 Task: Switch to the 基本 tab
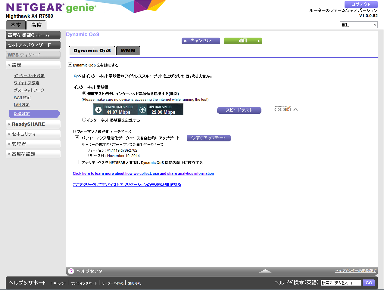[16, 25]
